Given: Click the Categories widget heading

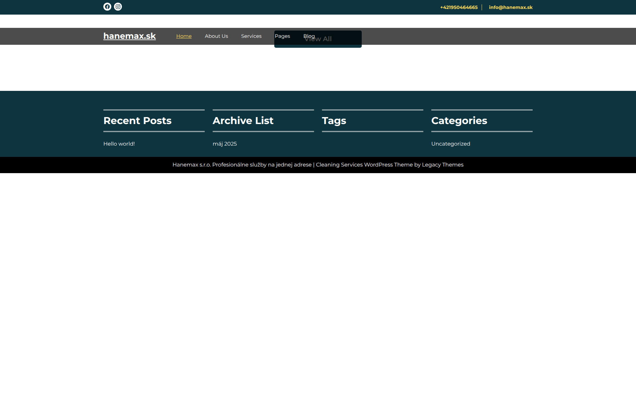Looking at the screenshot, I should coord(459,121).
